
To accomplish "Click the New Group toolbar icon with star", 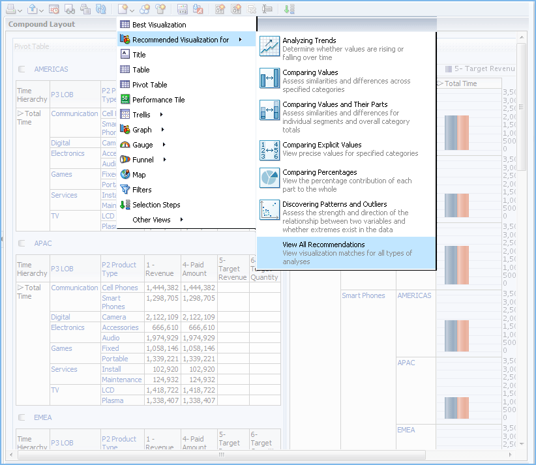I will 145,8.
